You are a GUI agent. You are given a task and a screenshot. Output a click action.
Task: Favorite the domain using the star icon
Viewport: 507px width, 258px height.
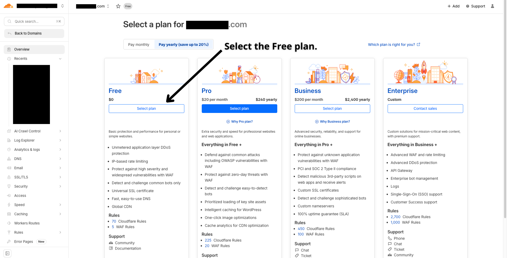(x=118, y=6)
